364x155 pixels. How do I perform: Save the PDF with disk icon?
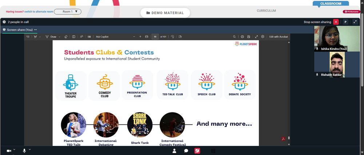pyautogui.click(x=249, y=37)
